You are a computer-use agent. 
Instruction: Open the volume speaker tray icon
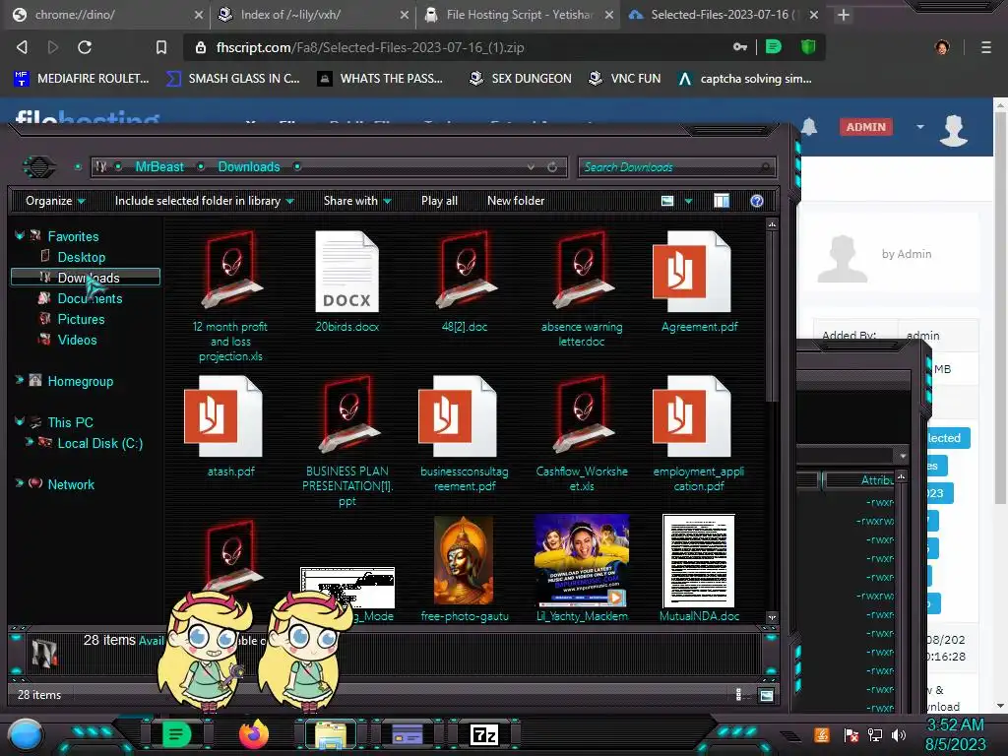tap(898, 734)
